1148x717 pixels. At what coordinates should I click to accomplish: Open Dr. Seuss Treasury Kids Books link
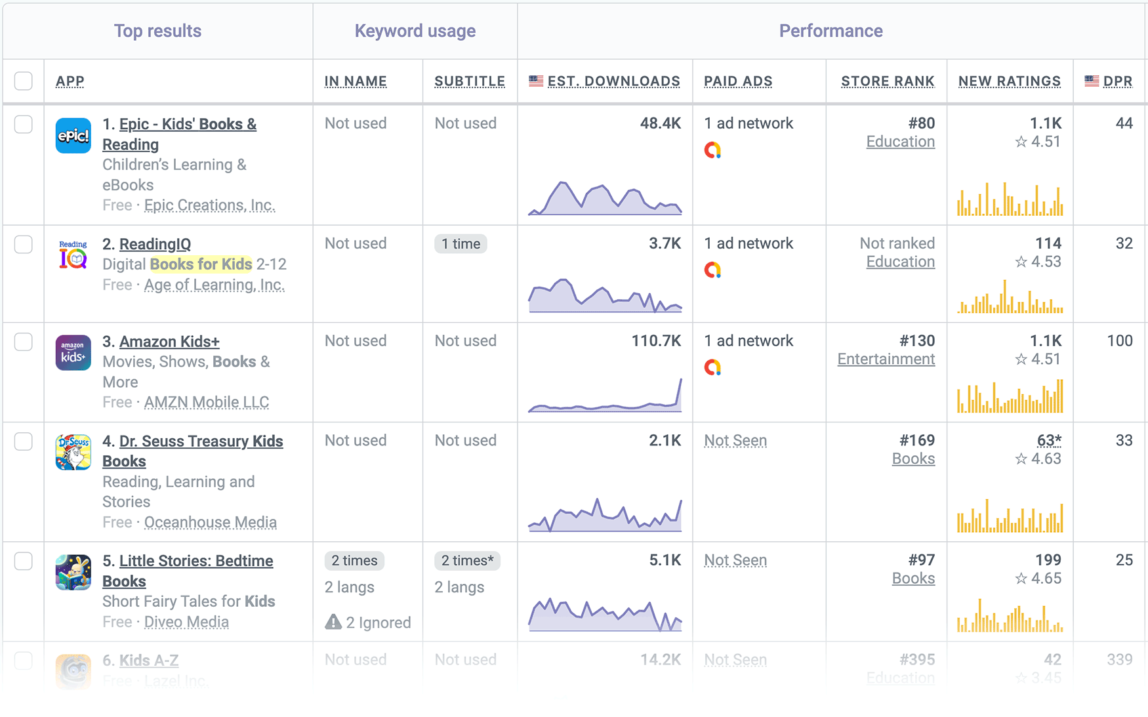193,451
